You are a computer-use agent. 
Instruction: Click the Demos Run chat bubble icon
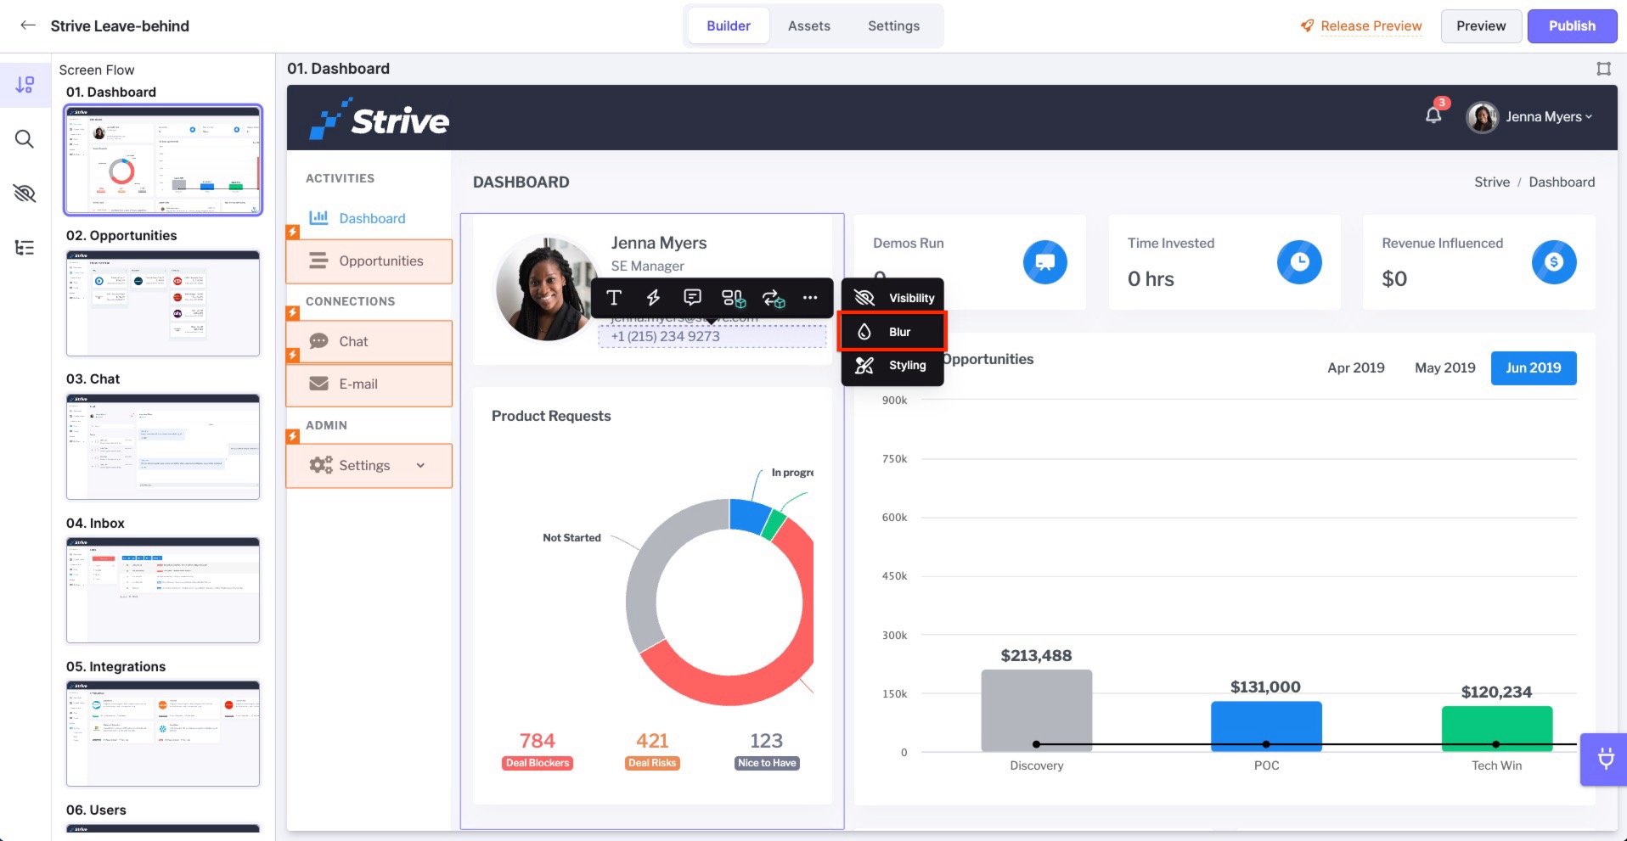click(x=1044, y=262)
